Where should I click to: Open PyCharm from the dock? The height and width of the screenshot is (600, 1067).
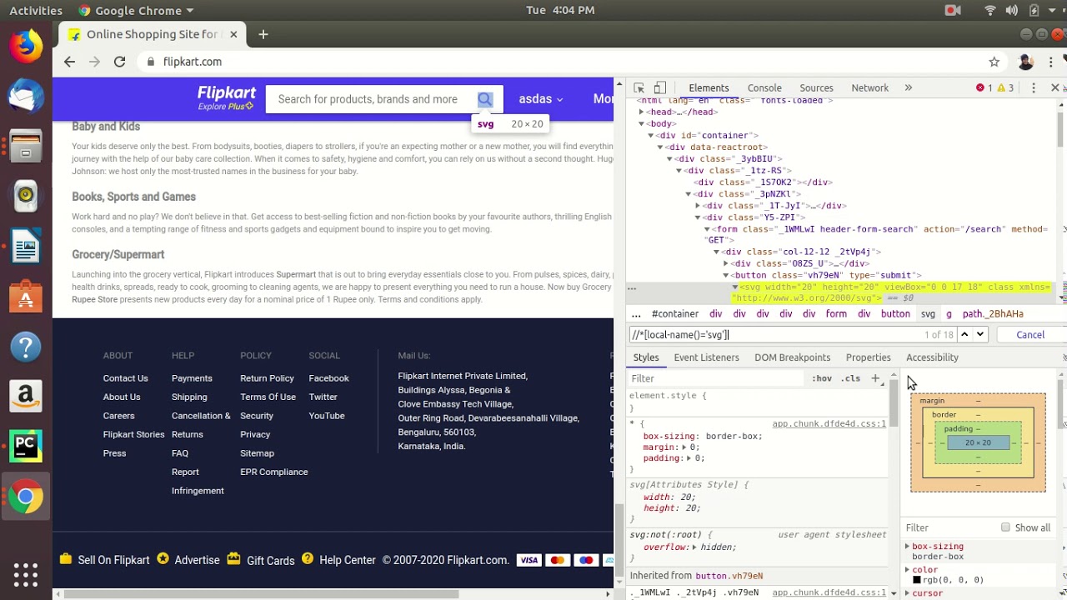pyautogui.click(x=26, y=447)
